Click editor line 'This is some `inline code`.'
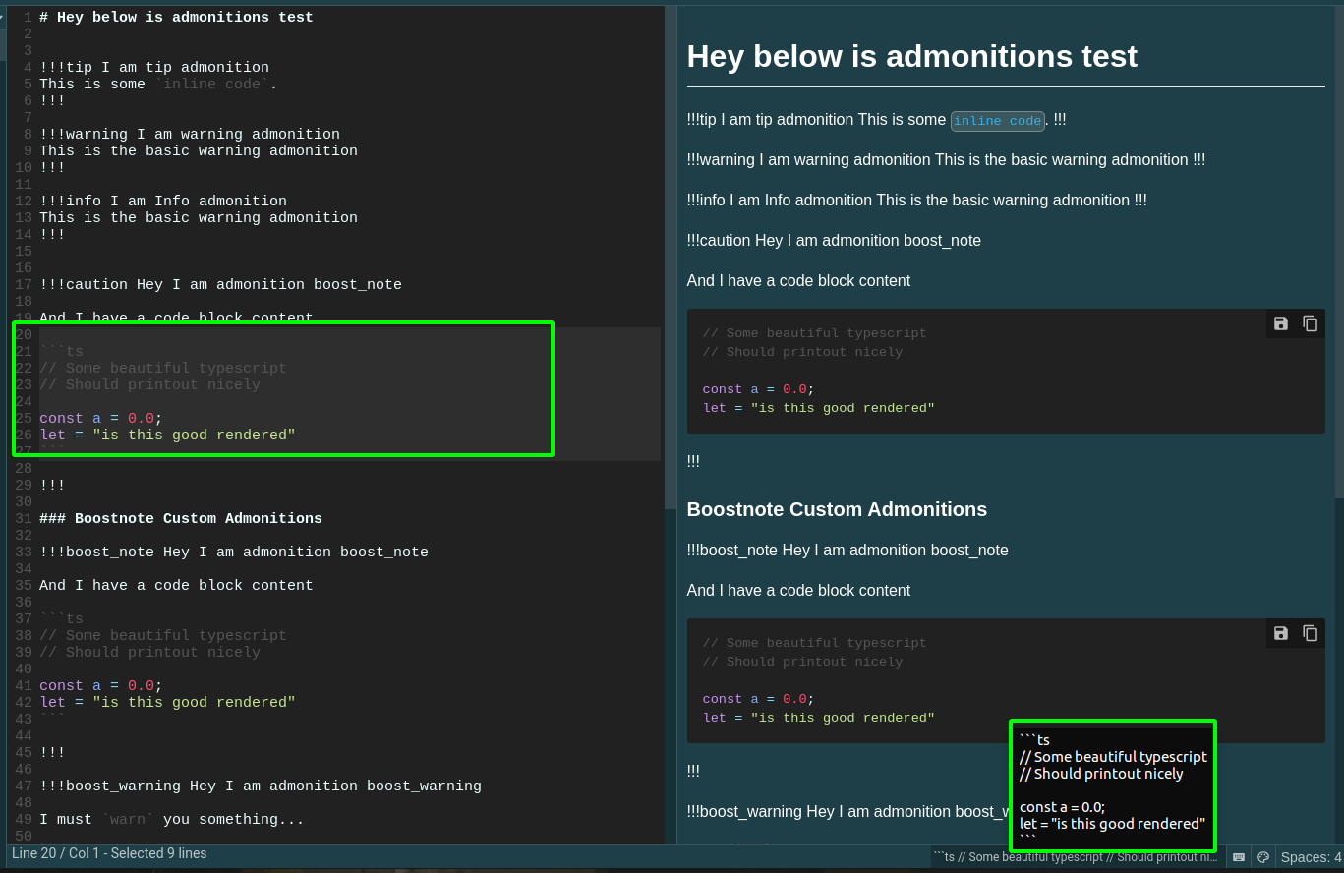Screen dimensions: 1344x873 (158, 85)
